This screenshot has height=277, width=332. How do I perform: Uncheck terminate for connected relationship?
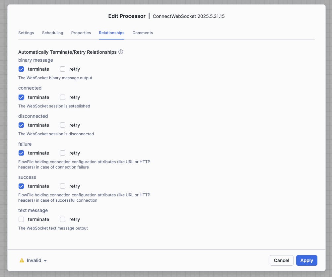point(21,97)
